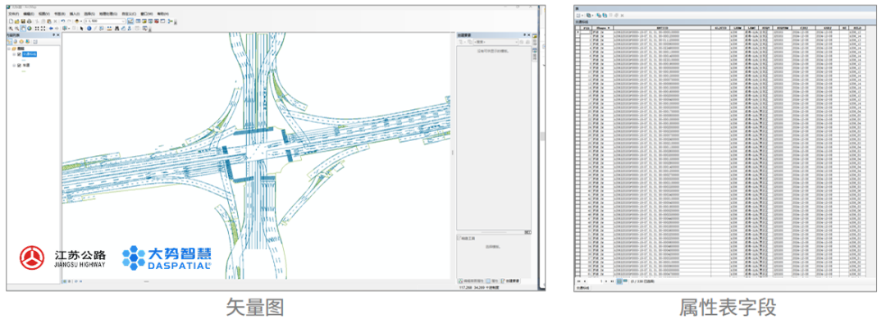Collapse the data frame node in table of contents
The height and width of the screenshot is (324, 886).
click(x=8, y=48)
